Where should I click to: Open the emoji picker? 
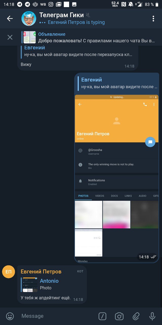coord(10,316)
